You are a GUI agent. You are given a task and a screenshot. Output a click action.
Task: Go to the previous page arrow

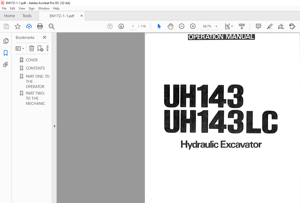click(110, 26)
